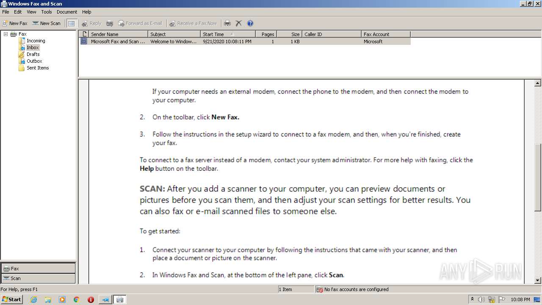Sort by Subject column header
Viewport: 542px width, 305px height.
point(174,34)
